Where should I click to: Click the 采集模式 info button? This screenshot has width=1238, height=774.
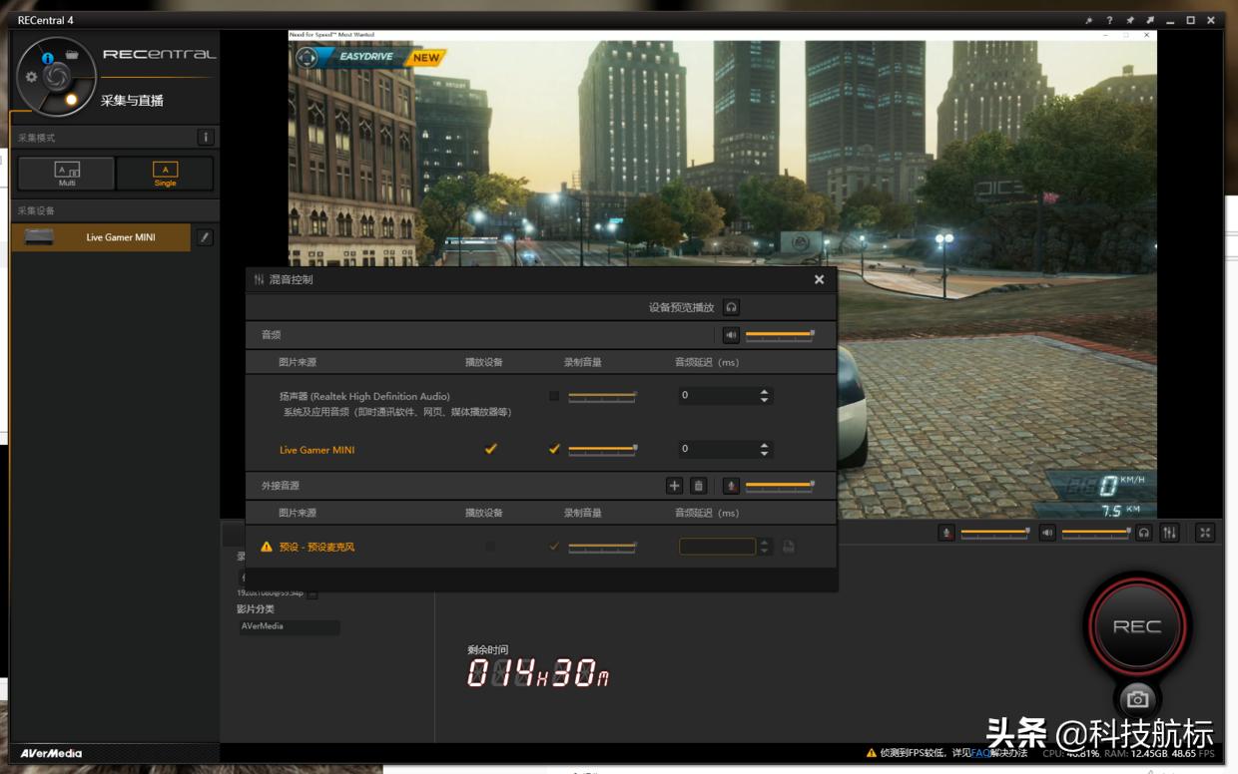click(x=206, y=138)
